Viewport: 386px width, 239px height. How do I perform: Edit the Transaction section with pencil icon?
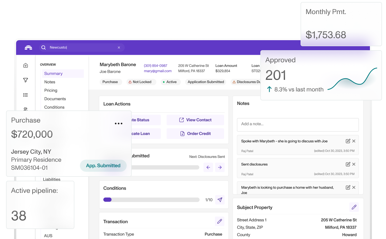220,221
